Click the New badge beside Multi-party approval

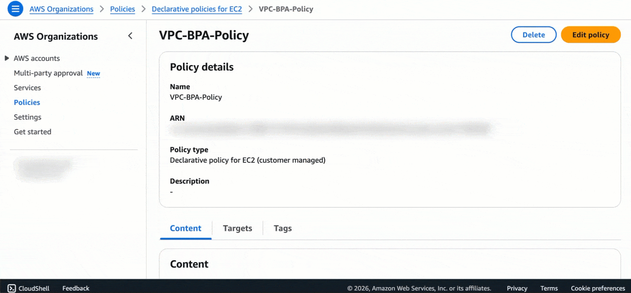tap(94, 73)
